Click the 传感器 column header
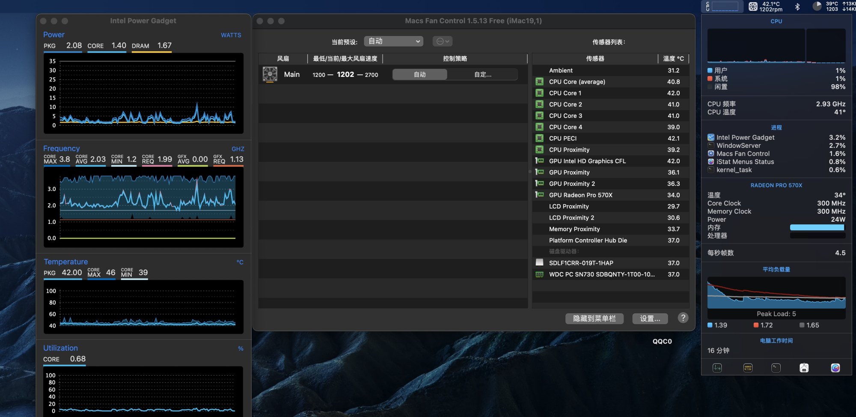Screen dimensions: 856x417 595,59
